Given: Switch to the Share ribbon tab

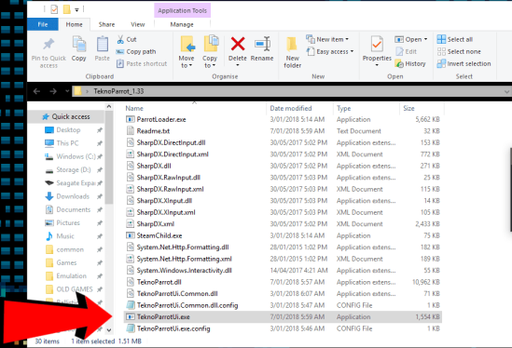Looking at the screenshot, I should [x=106, y=24].
